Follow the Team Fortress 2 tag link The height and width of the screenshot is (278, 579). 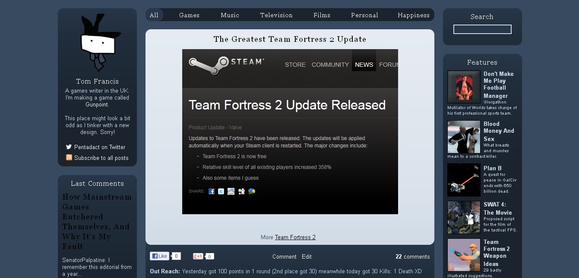(x=295, y=237)
